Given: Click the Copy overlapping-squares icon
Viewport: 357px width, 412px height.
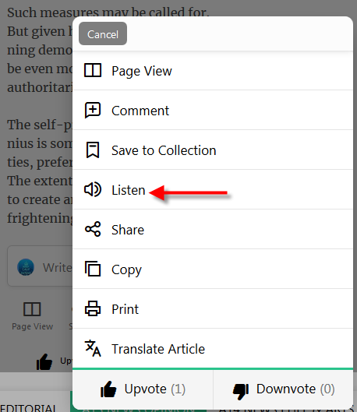Looking at the screenshot, I should (93, 269).
